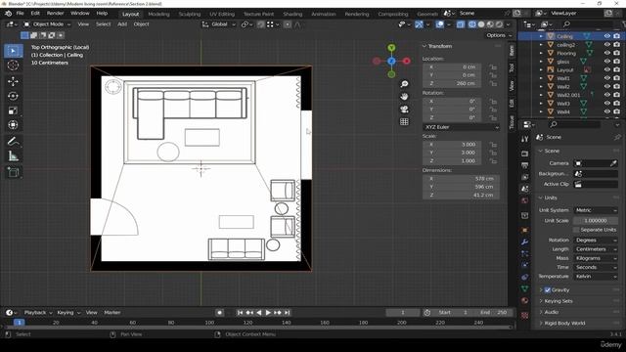The height and width of the screenshot is (352, 626).
Task: Open the Render menu
Action: tap(55, 13)
